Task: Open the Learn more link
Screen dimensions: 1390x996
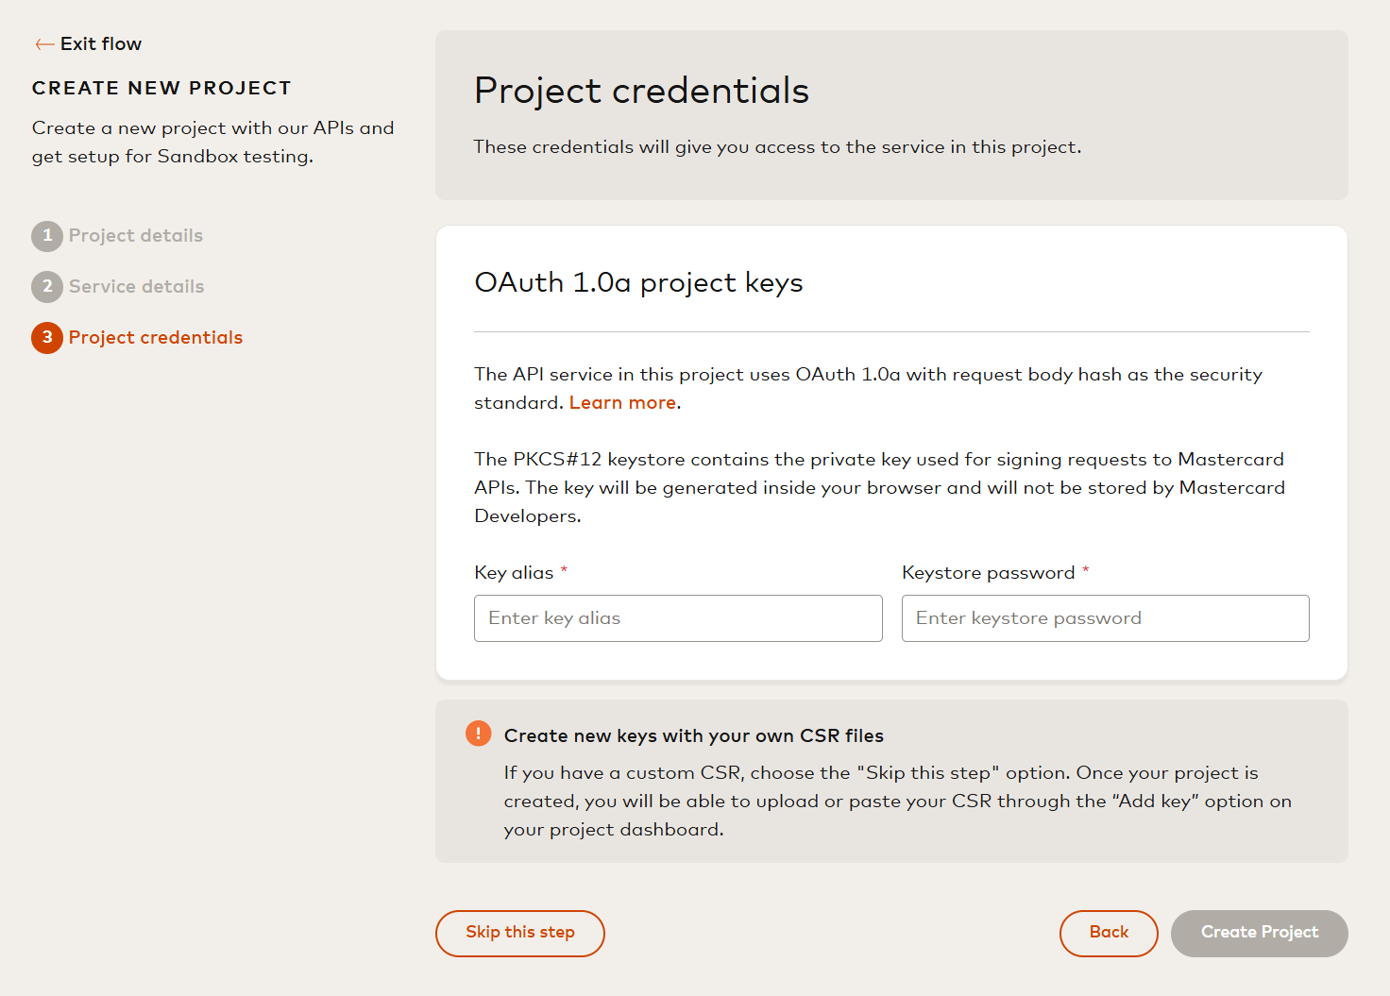Action: (x=622, y=403)
